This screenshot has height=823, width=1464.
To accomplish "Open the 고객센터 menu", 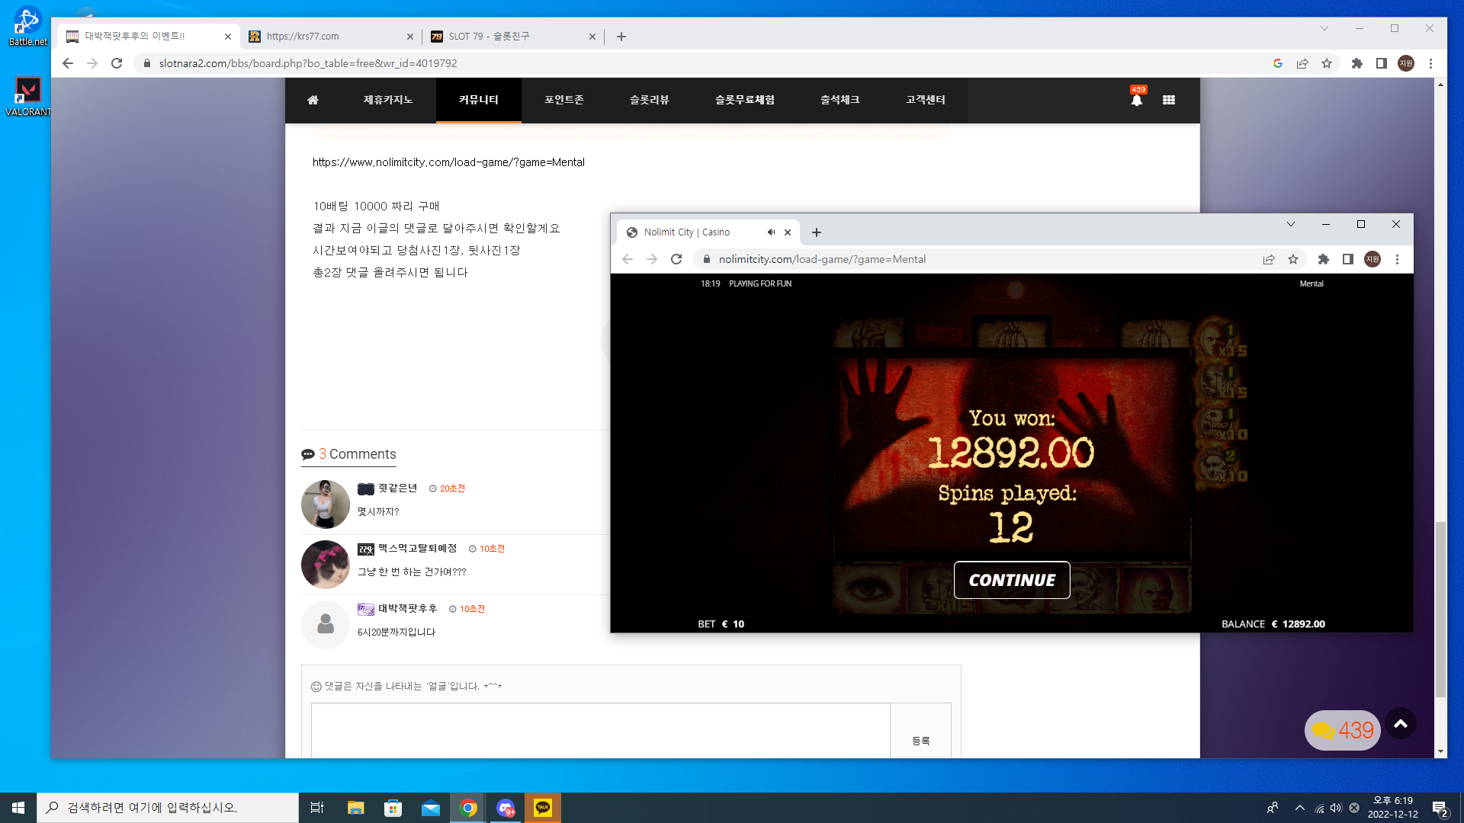I will click(x=926, y=100).
